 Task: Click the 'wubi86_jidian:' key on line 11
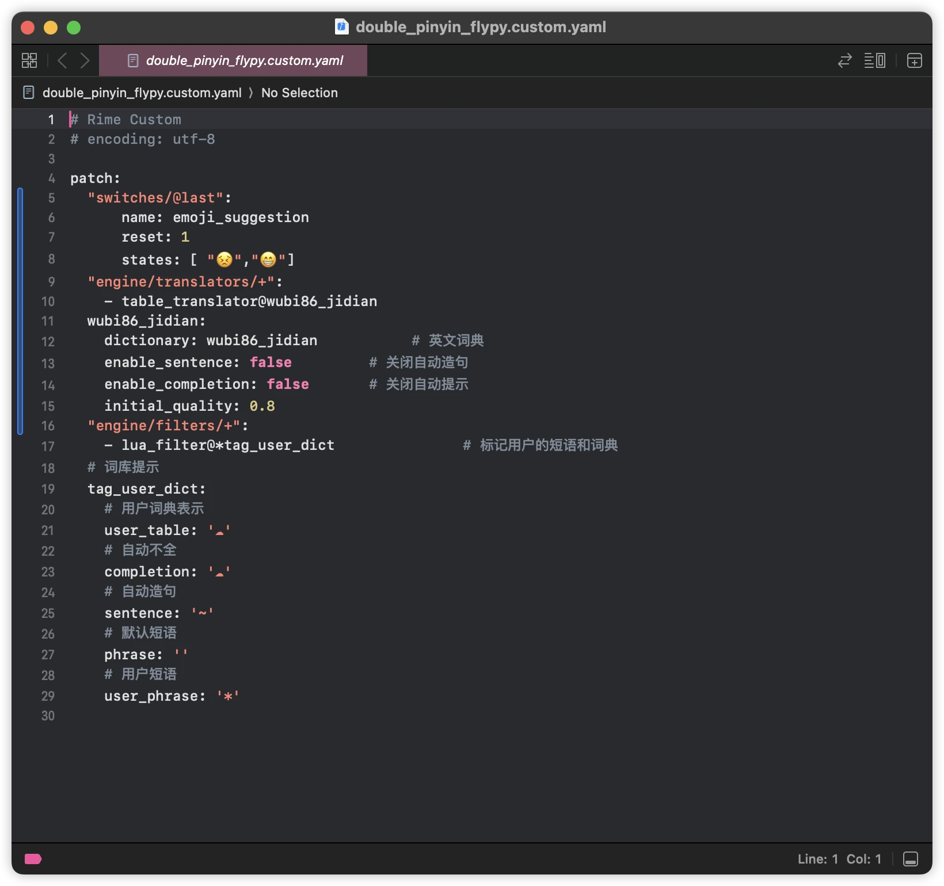pyautogui.click(x=146, y=321)
